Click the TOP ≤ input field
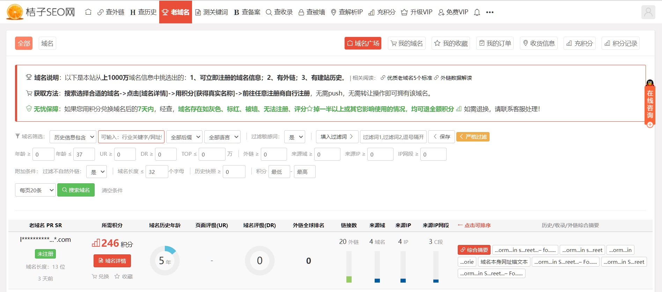 212,154
